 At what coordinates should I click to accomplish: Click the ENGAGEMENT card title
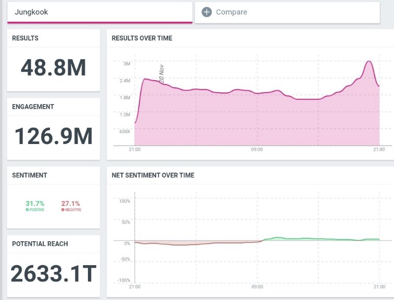tap(33, 107)
